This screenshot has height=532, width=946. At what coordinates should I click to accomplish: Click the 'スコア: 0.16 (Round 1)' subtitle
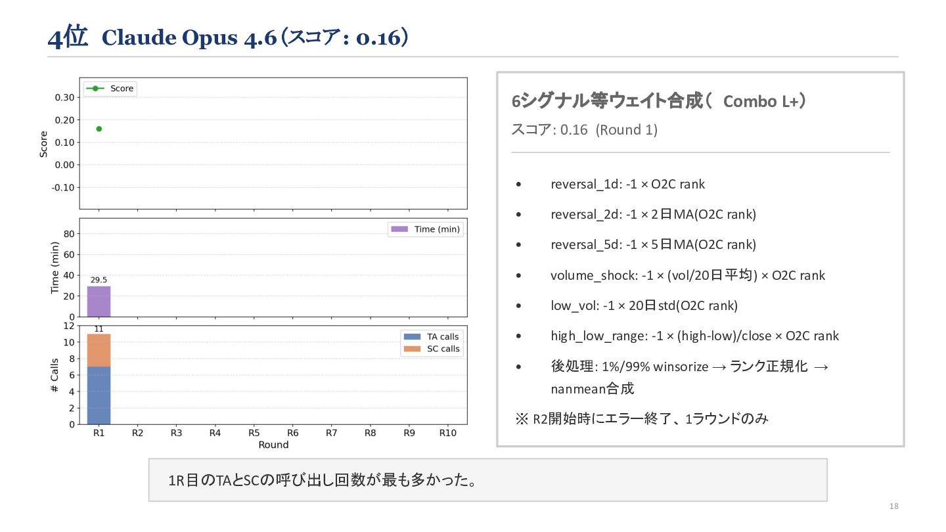584,129
